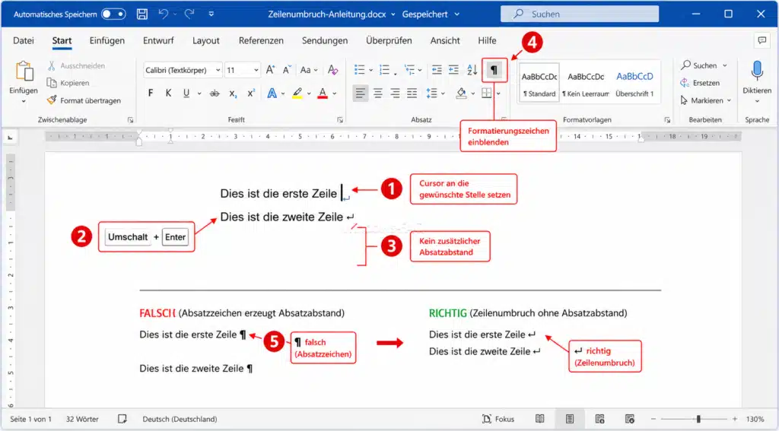Redo the last action

point(189,14)
